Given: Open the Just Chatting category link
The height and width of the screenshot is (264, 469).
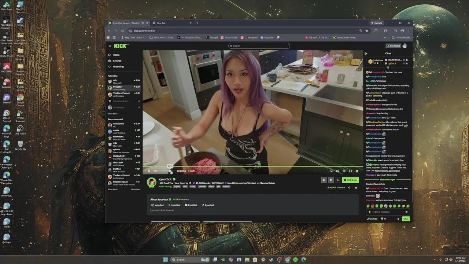Looking at the screenshot, I should point(165,186).
